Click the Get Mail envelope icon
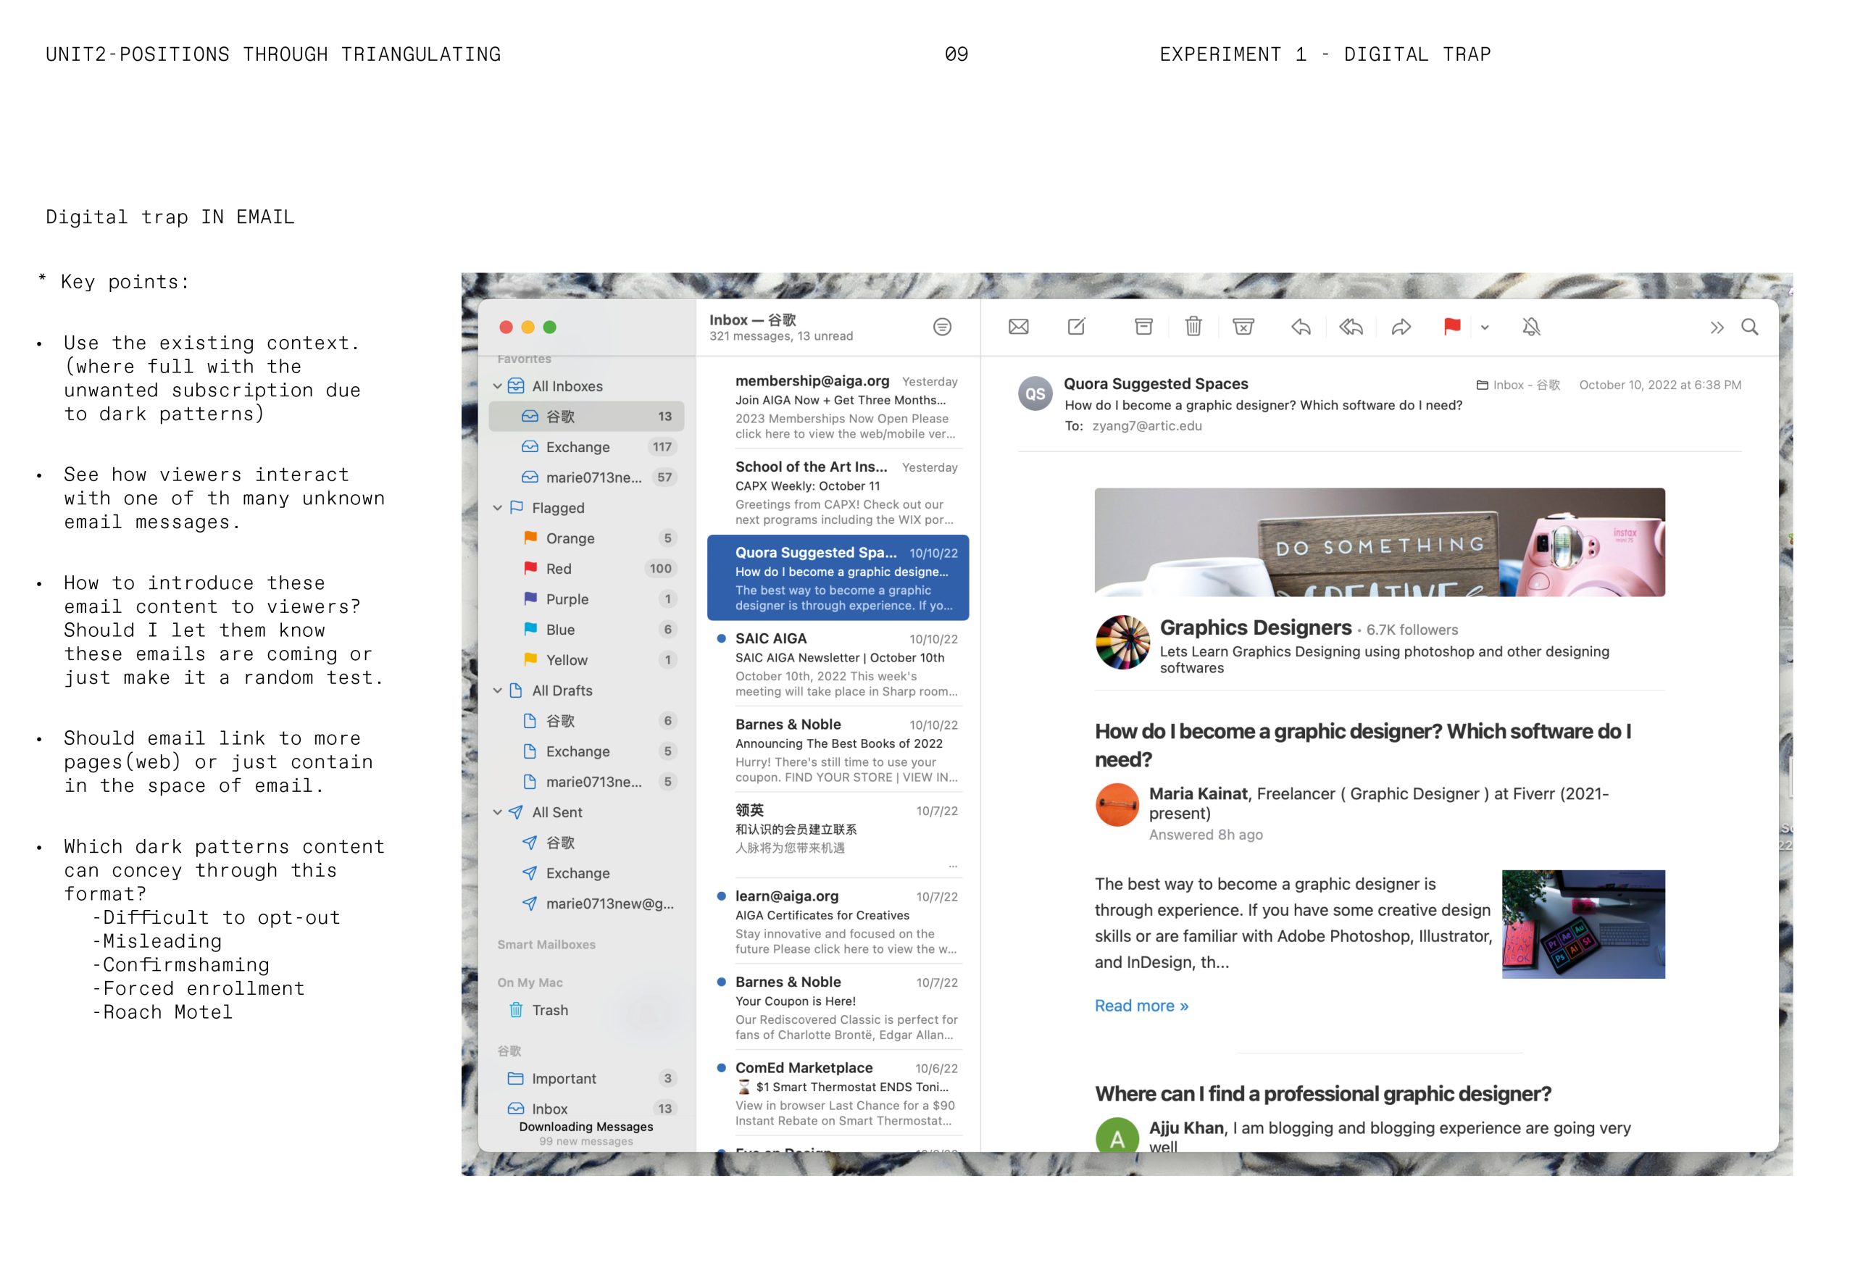Screen dimensions: 1855x1273 1019,327
